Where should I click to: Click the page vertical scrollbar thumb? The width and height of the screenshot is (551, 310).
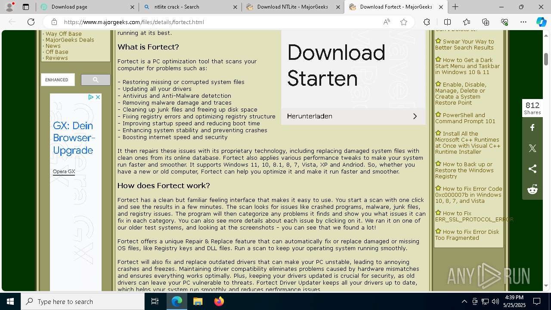click(546, 59)
